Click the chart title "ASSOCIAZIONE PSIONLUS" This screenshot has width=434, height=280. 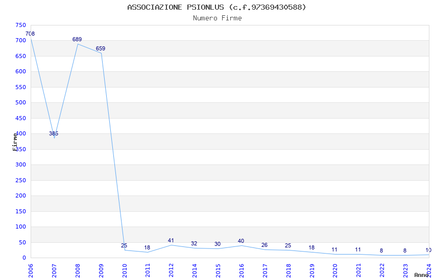point(176,7)
